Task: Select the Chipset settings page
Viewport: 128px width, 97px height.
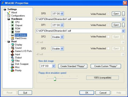Action: (x=19, y=25)
